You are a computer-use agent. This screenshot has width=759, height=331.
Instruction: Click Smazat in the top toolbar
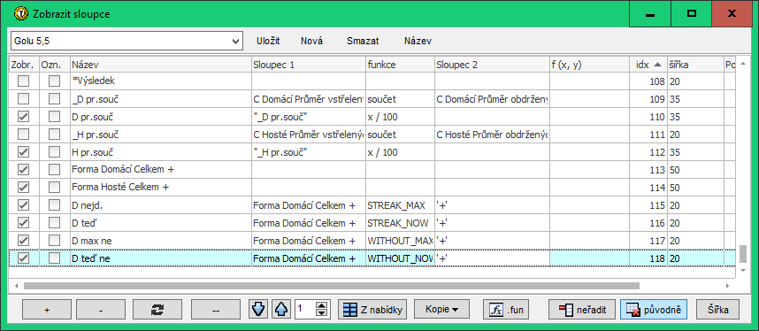tap(363, 42)
